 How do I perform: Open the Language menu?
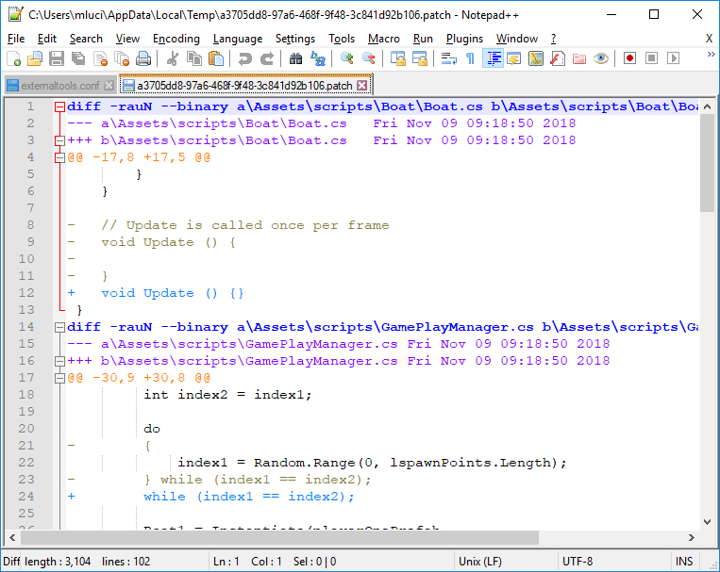tap(238, 39)
